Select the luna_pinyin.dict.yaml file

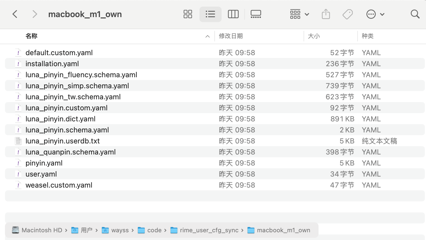click(215, 119)
